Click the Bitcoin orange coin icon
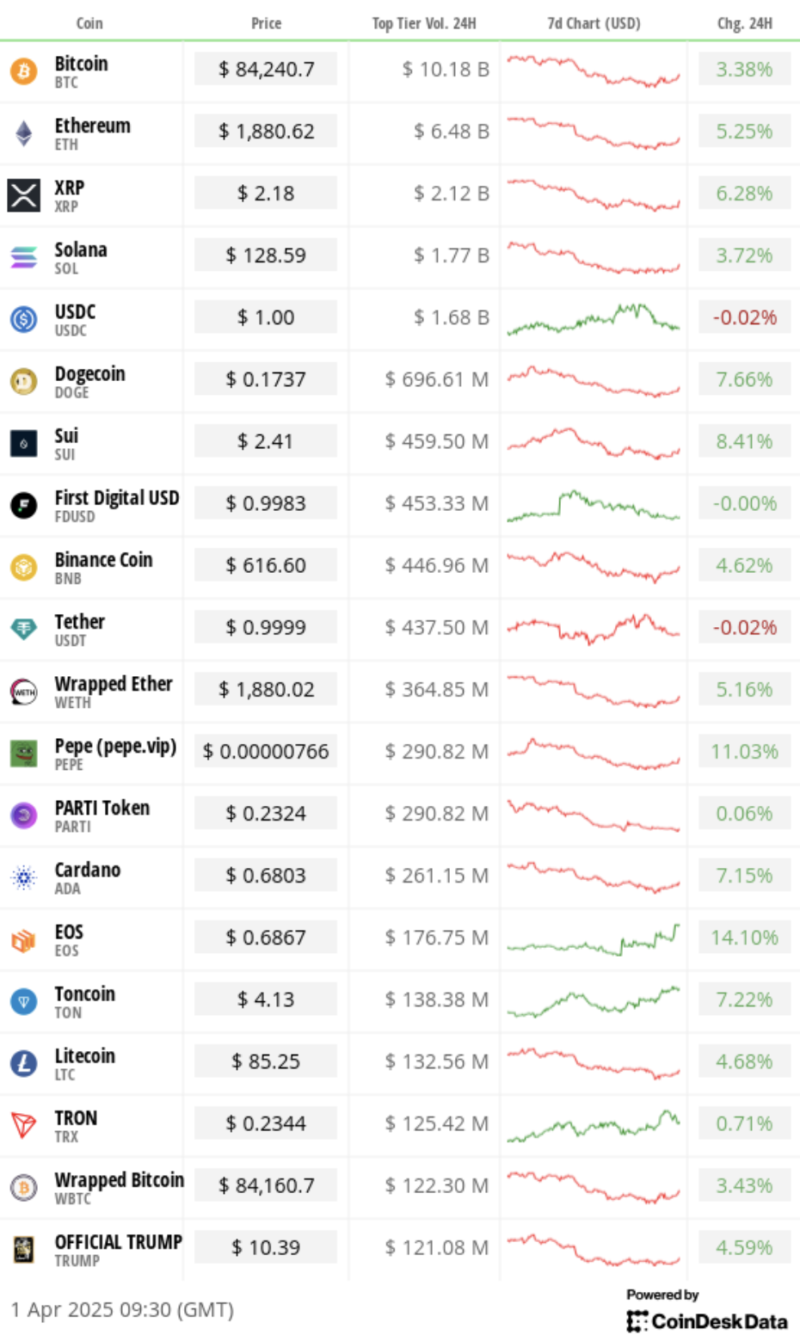The height and width of the screenshot is (1335, 800). [x=23, y=71]
